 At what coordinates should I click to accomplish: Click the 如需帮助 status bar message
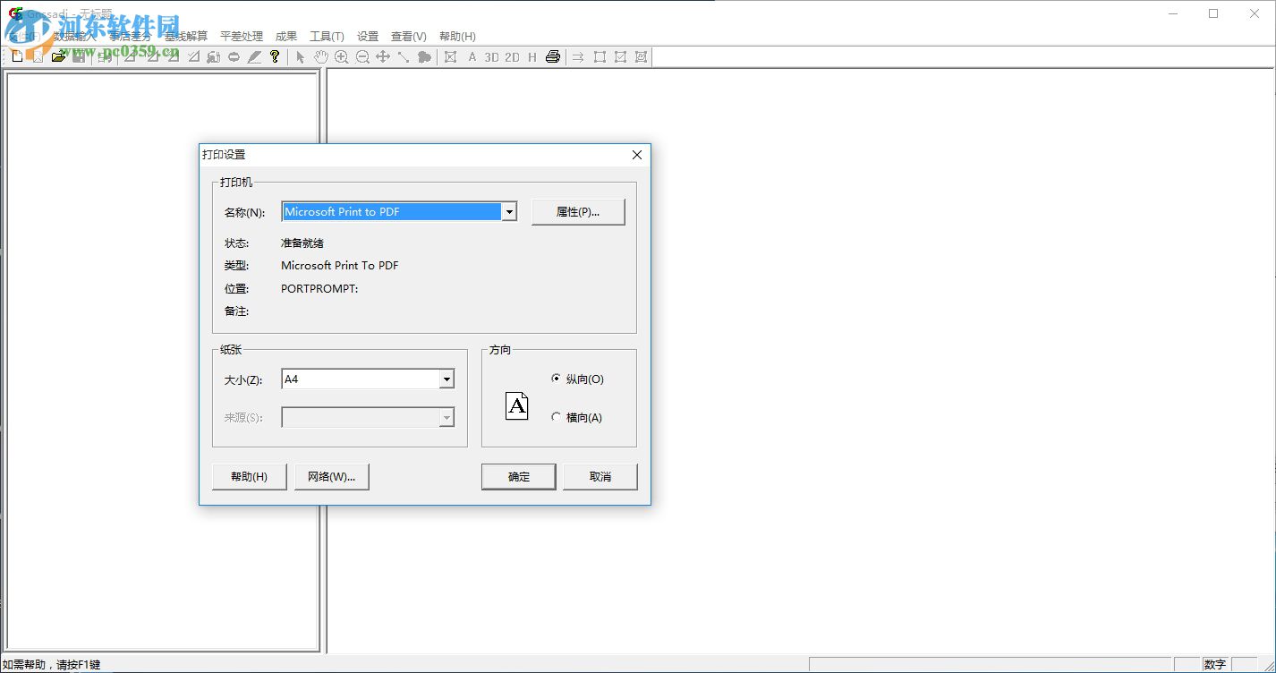(x=51, y=665)
